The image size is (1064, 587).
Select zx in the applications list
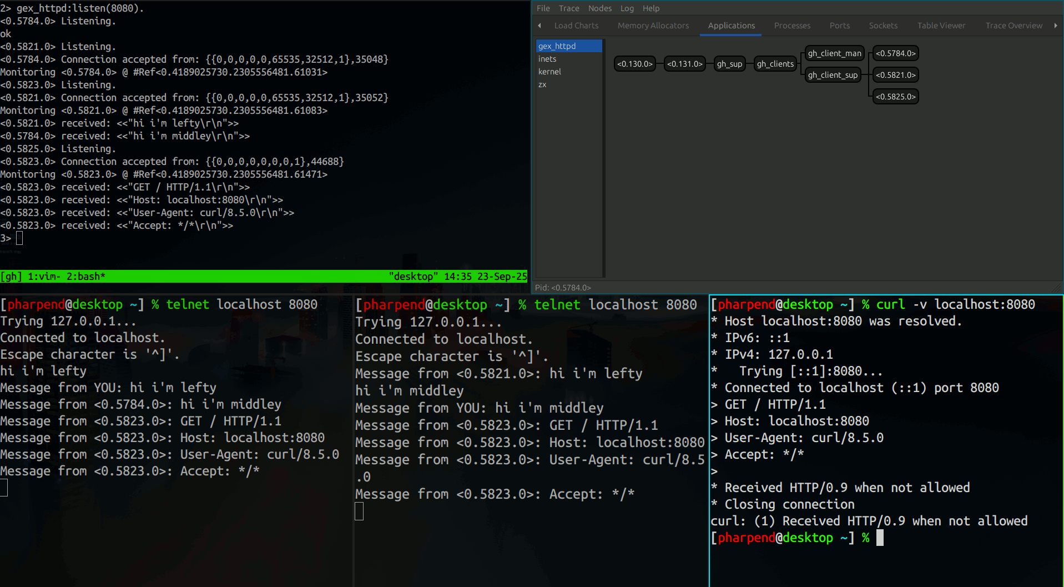point(542,84)
